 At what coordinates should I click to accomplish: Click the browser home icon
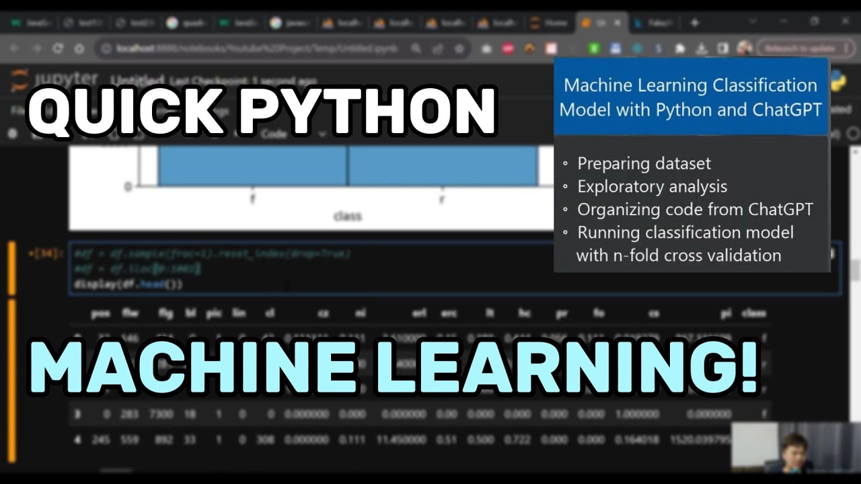pos(79,48)
